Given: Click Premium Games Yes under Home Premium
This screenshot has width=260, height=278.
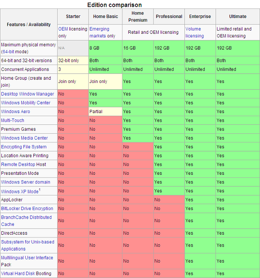Looking at the screenshot, I should [x=138, y=129].
